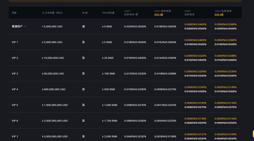Click the yellow 0.0000%/0.0230% USDC BNB fee for VIP 3
Viewport: 254px width, 141px height.
coord(226,72)
